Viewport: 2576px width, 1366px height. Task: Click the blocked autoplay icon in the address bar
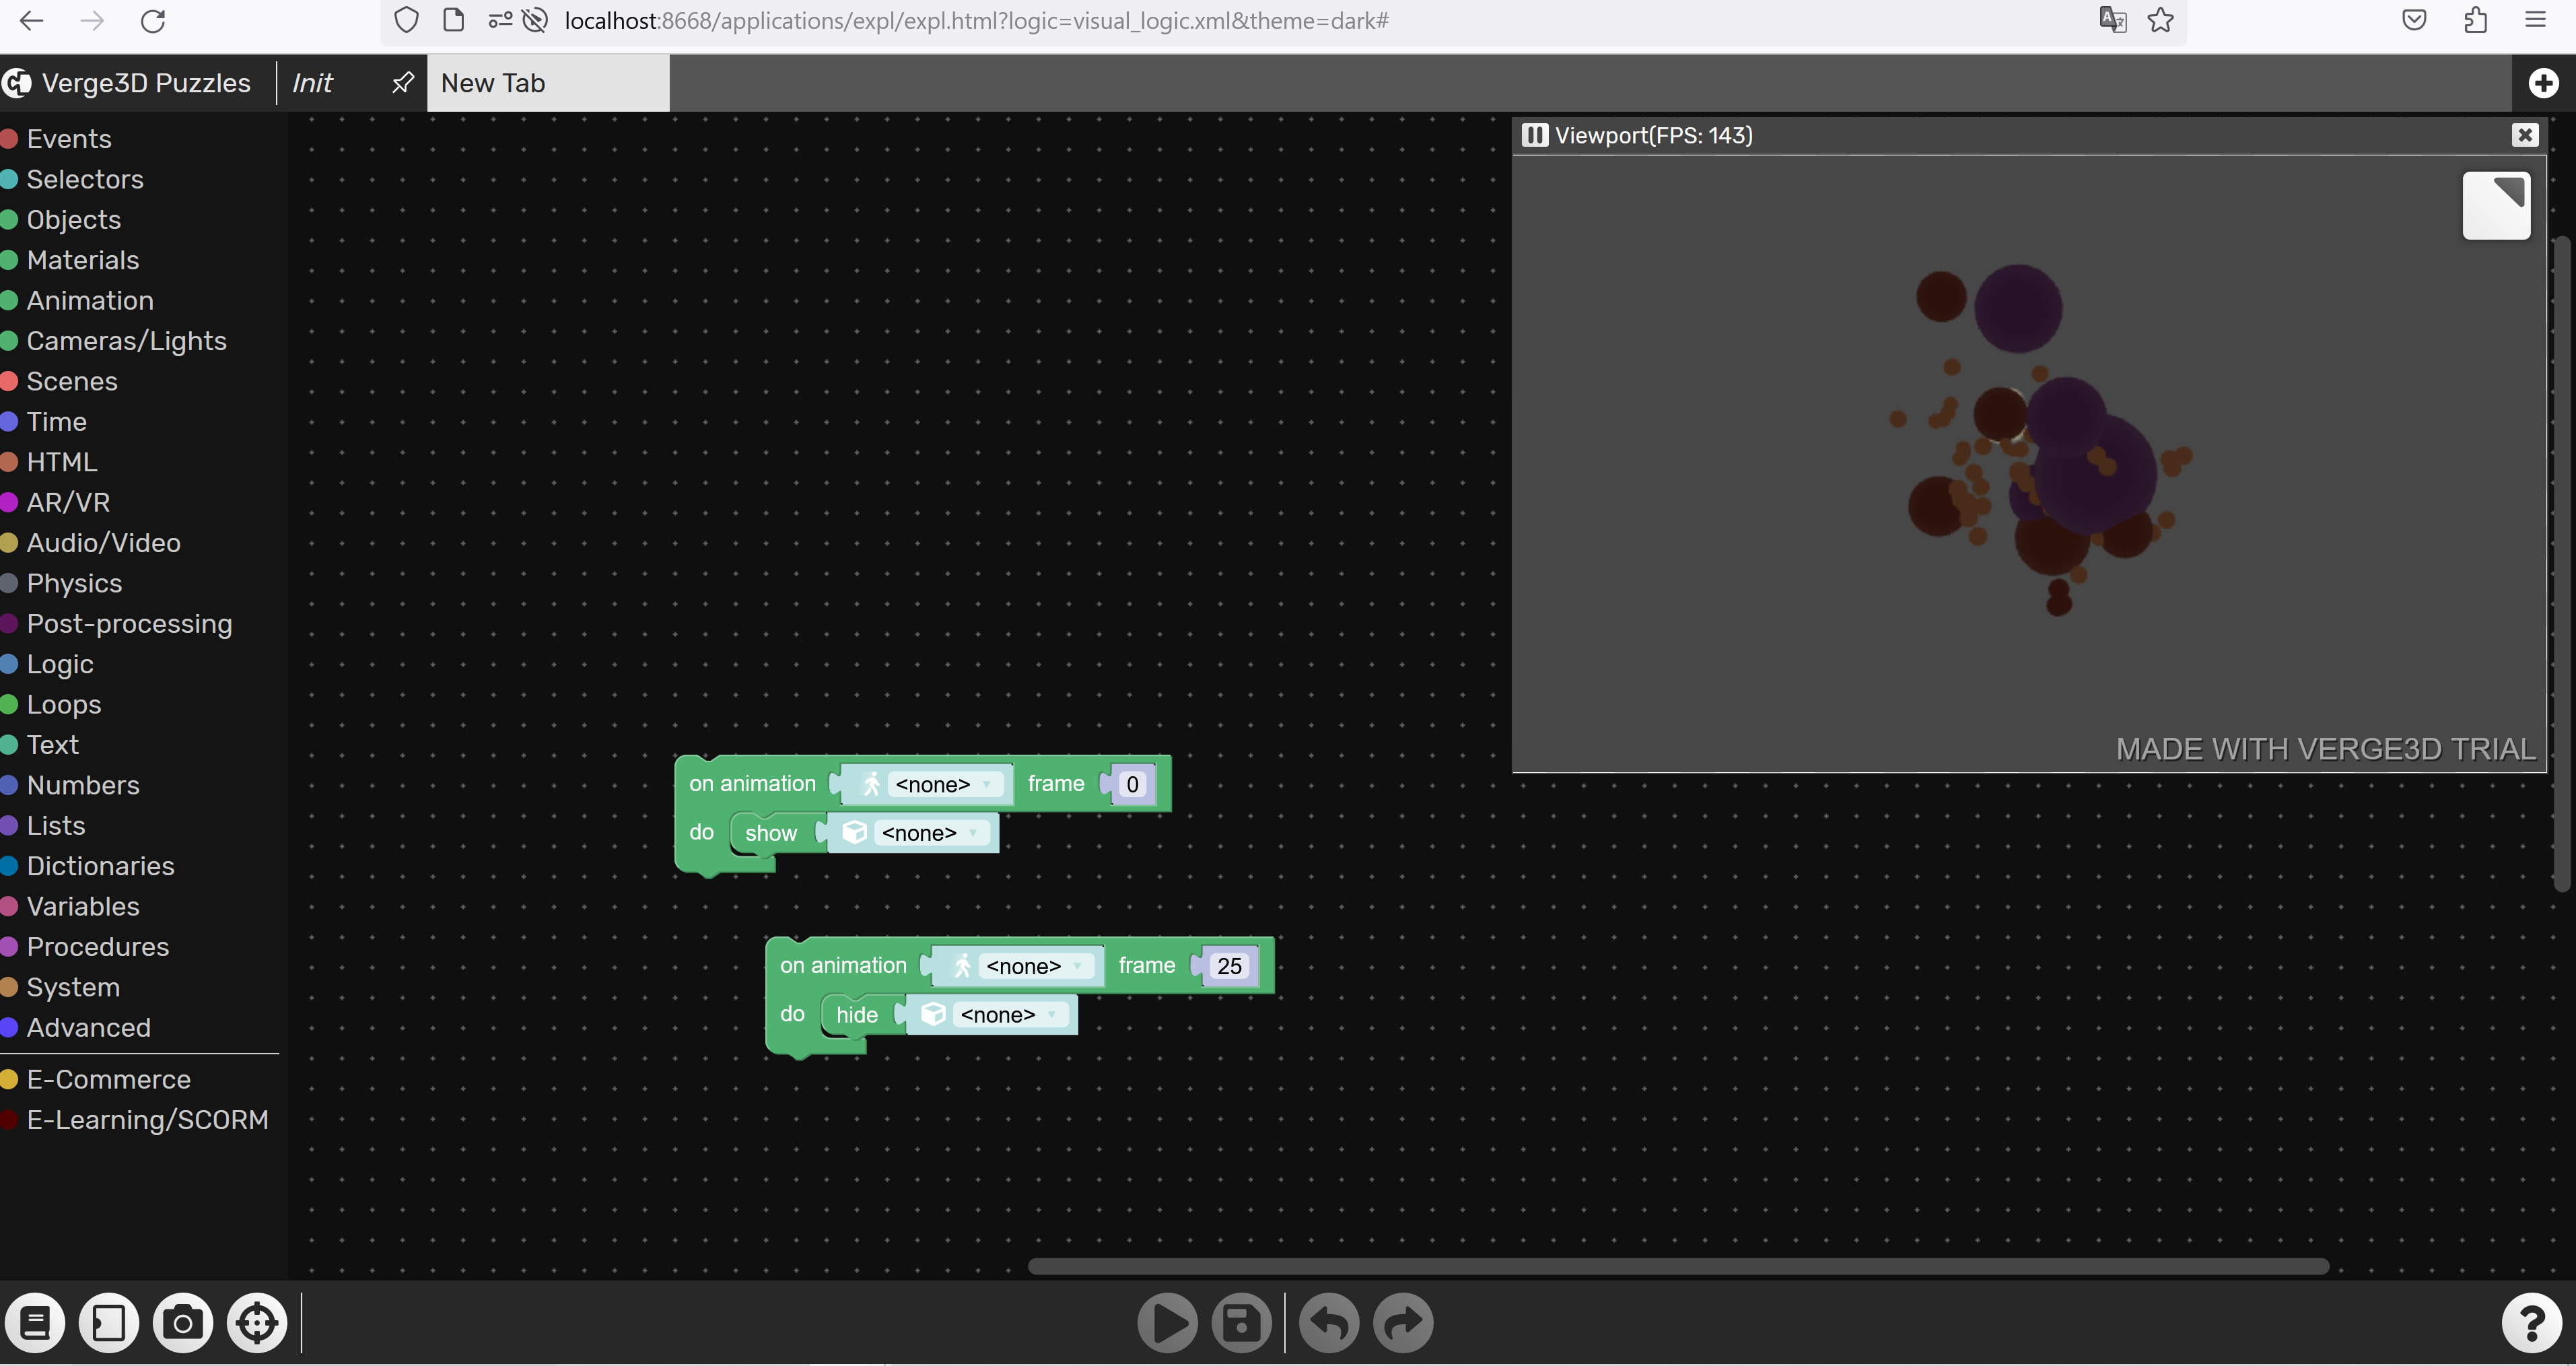(535, 20)
